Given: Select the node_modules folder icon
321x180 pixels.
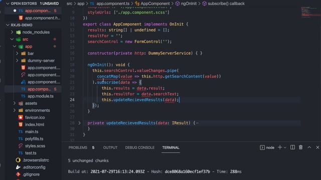Looking at the screenshot, I should (x=19, y=32).
